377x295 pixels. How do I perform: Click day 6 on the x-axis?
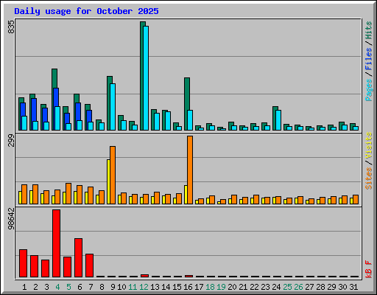tap(80, 287)
